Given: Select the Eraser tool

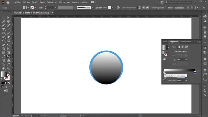Looking at the screenshot, I should point(8,37).
